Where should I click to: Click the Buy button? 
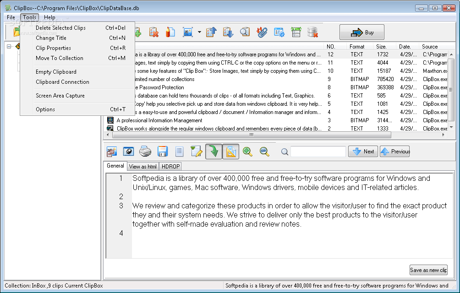tap(361, 32)
